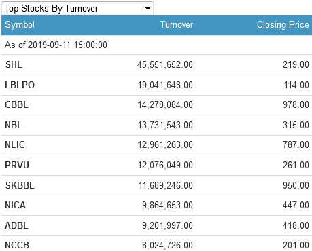Open the CBBL stock symbol

tap(16, 104)
